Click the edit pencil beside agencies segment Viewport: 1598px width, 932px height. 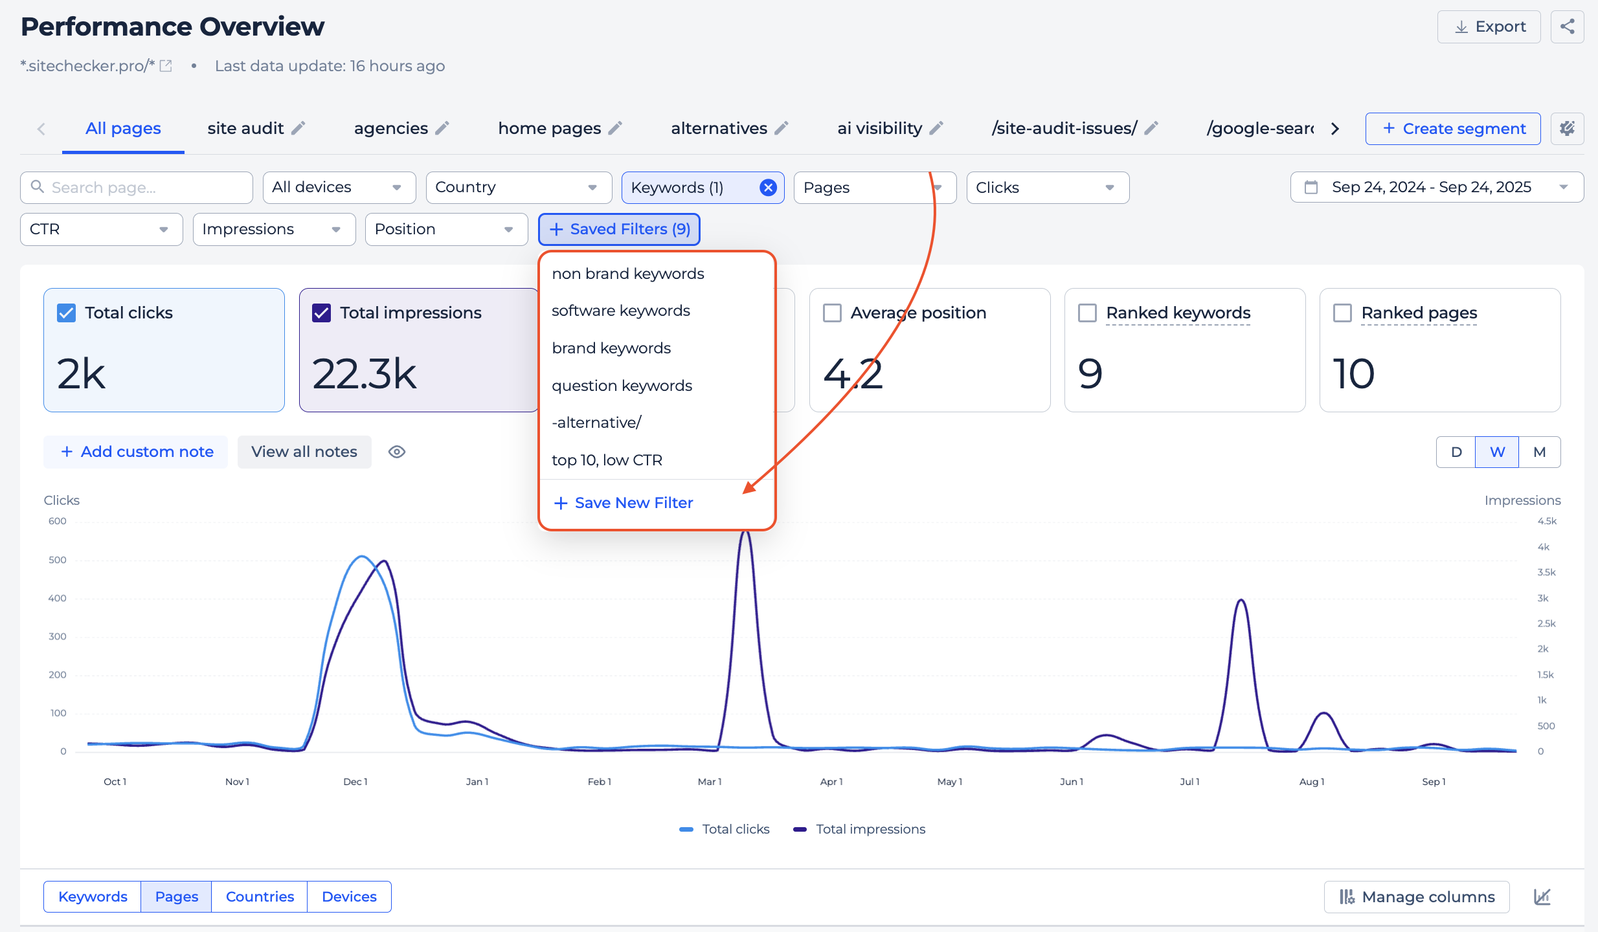(x=442, y=128)
